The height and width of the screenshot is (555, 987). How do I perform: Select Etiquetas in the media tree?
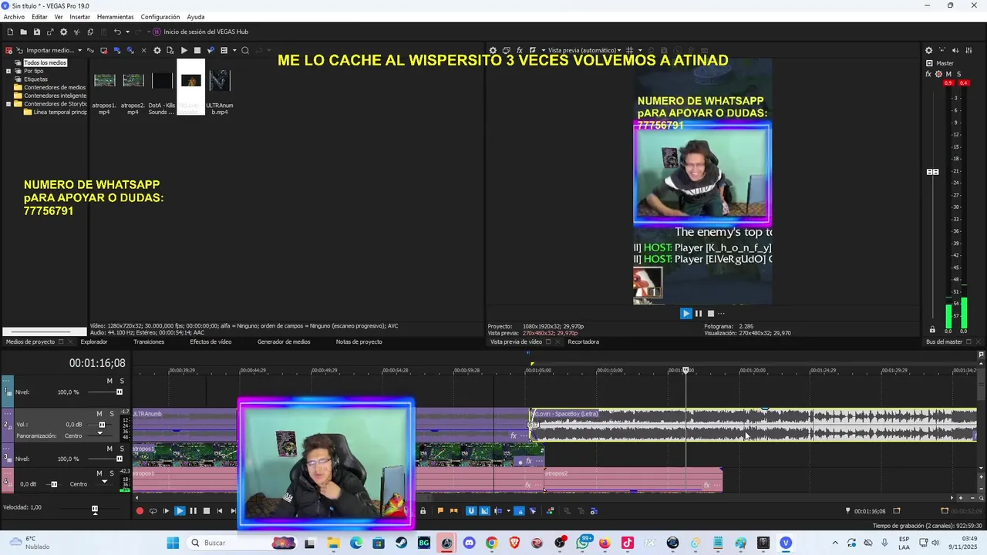[x=35, y=79]
